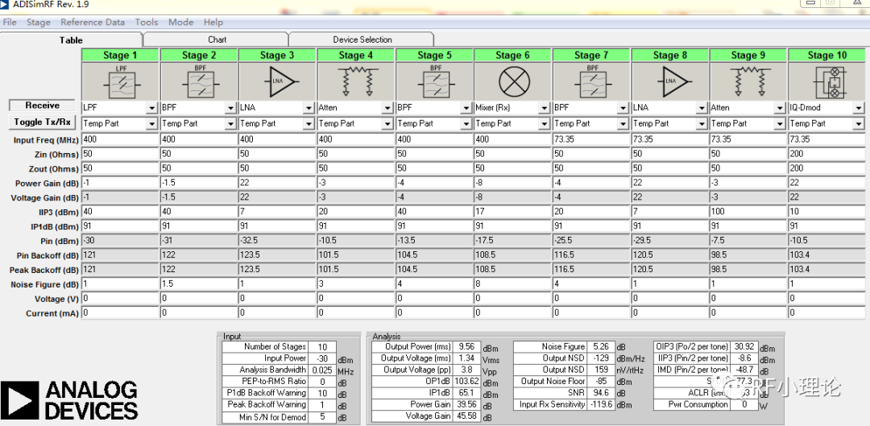Open the Stage 10 IQ-Dmod type dropdown
The height and width of the screenshot is (426, 870).
point(859,108)
